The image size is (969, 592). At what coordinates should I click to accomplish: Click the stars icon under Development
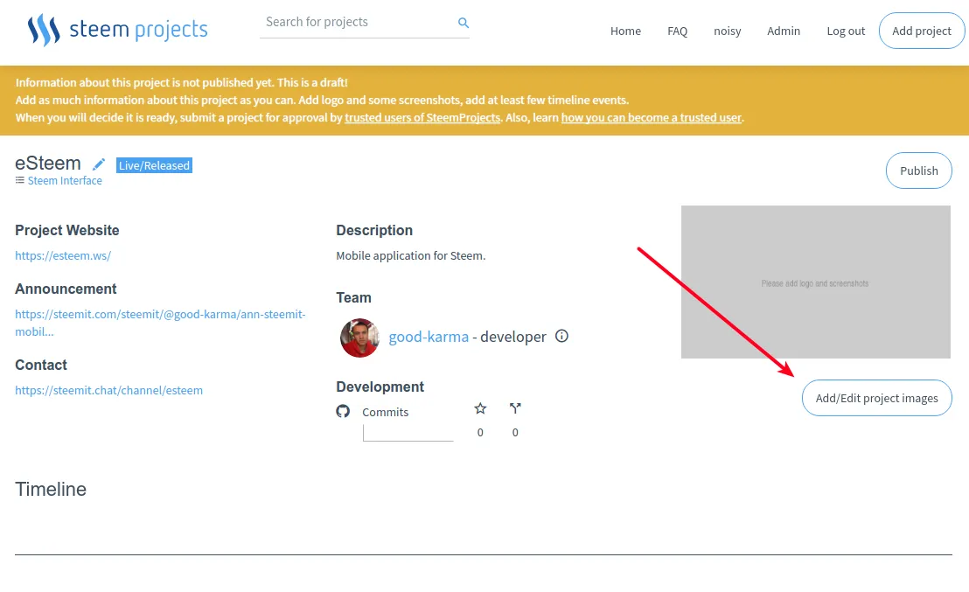480,408
